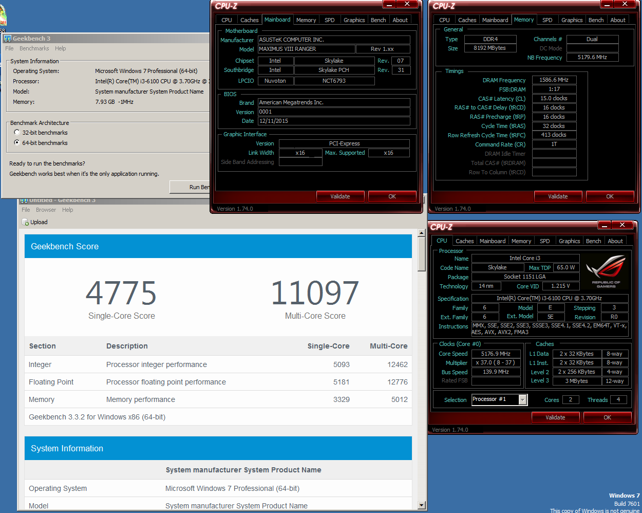Switch to SPD tab in Memory CPU-Z window

547,20
